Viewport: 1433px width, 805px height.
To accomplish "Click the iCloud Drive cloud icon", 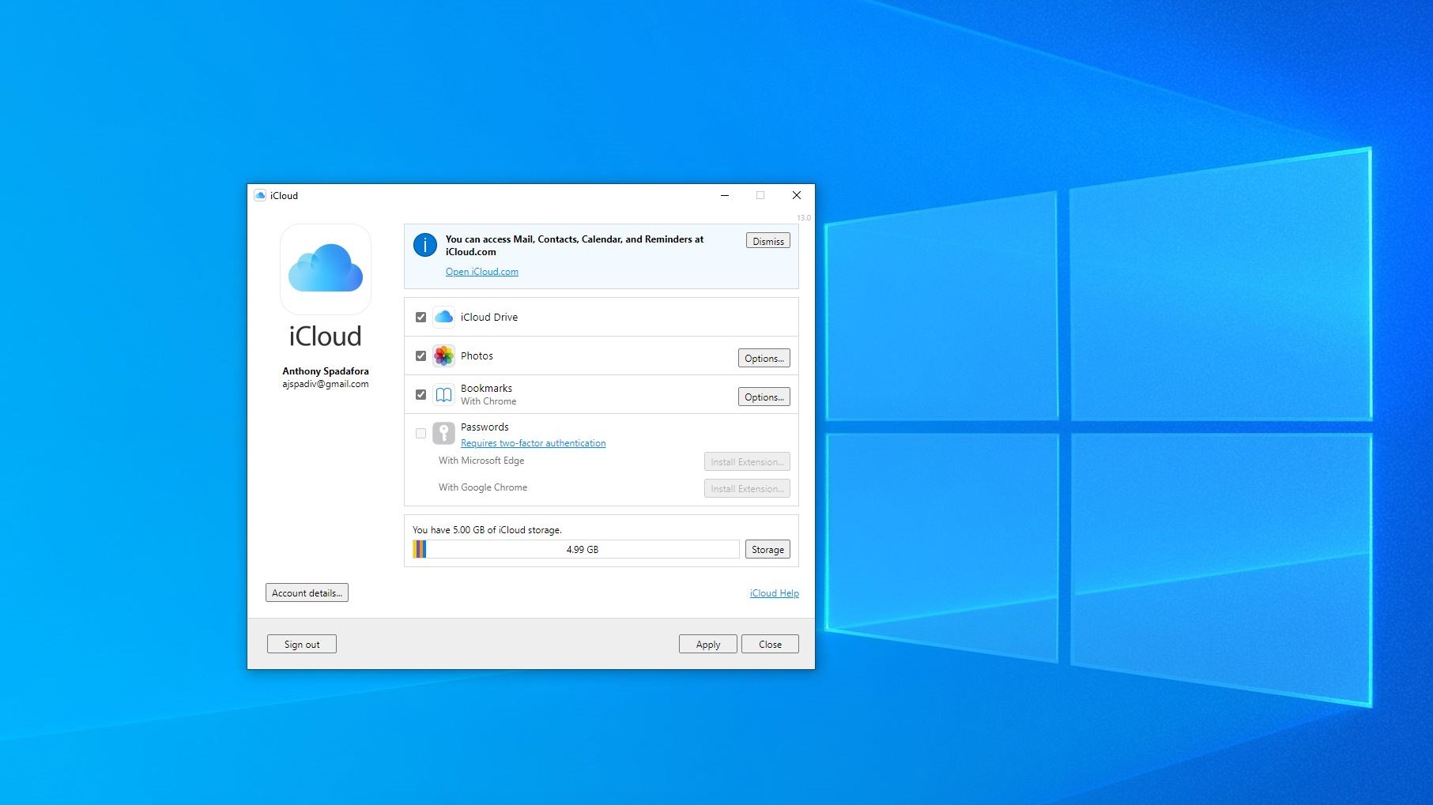I will point(443,317).
